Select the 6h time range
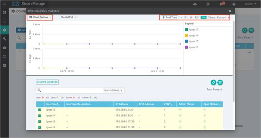 (191, 18)
